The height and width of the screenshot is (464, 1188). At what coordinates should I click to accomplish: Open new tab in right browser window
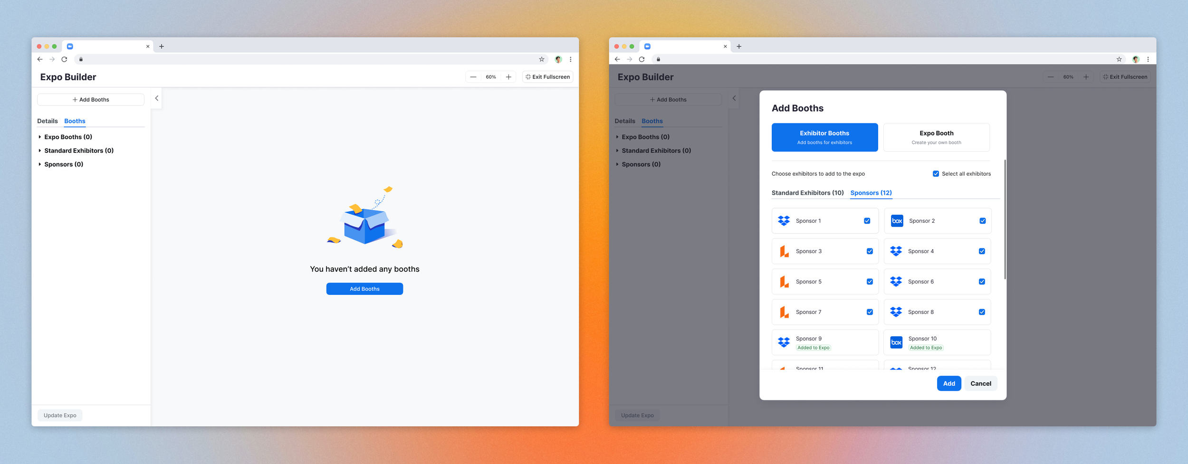point(739,47)
